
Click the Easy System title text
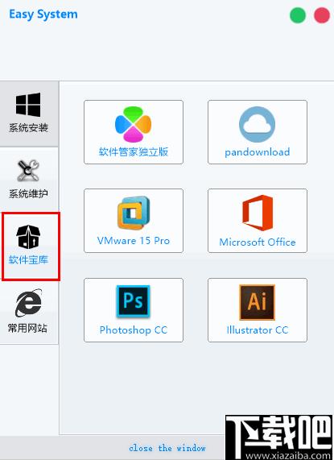pyautogui.click(x=43, y=15)
